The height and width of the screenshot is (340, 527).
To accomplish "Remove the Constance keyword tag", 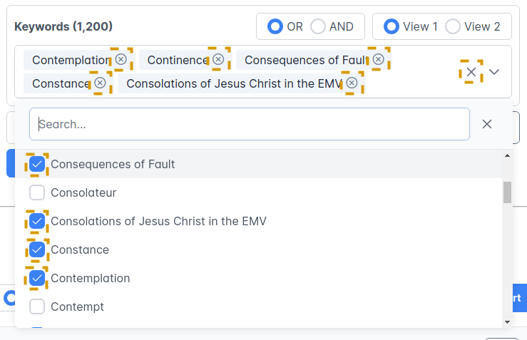I will pyautogui.click(x=101, y=83).
